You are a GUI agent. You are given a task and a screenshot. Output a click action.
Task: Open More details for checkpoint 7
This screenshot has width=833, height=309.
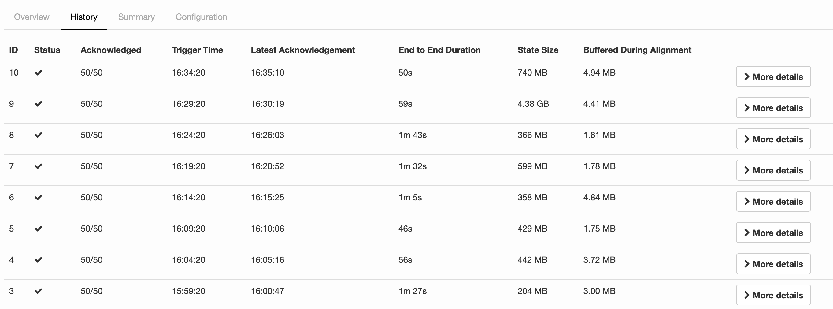[773, 170]
